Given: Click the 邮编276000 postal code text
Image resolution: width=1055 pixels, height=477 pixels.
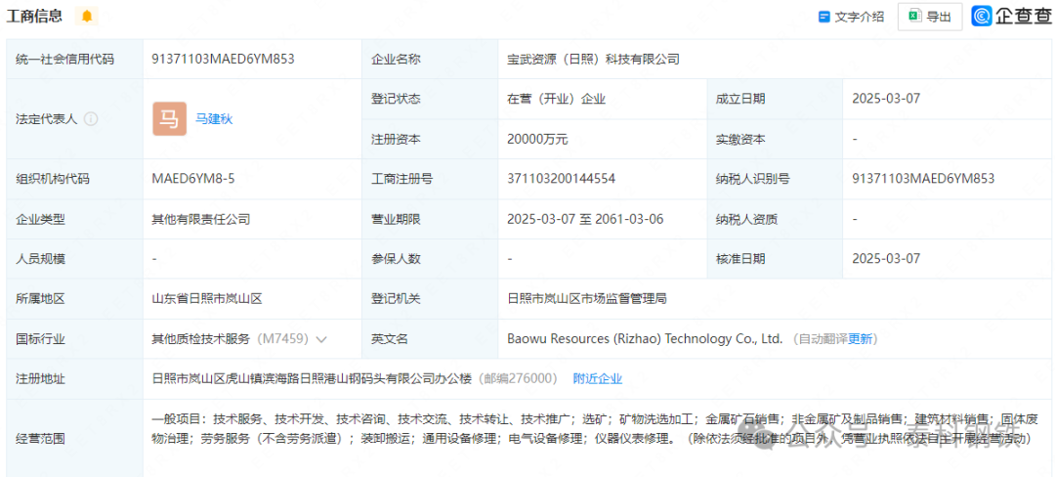Looking at the screenshot, I should pyautogui.click(x=518, y=379).
